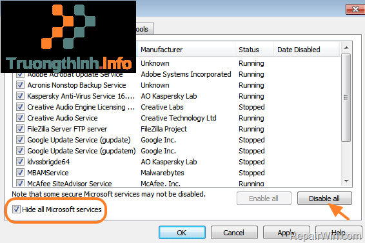
Task: Uncheck FileZilla Server FTP server checkbox
Action: (20, 129)
